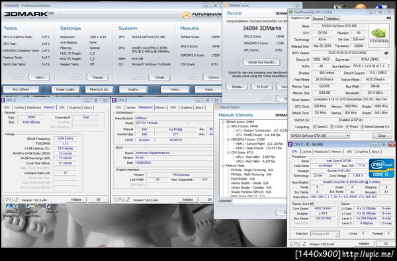This screenshot has height=261, width=397.
Task: Click Change button under Settings
Action: tap(98, 77)
